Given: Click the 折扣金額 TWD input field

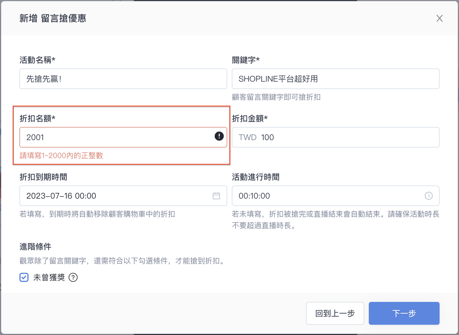Looking at the screenshot, I should (x=335, y=137).
